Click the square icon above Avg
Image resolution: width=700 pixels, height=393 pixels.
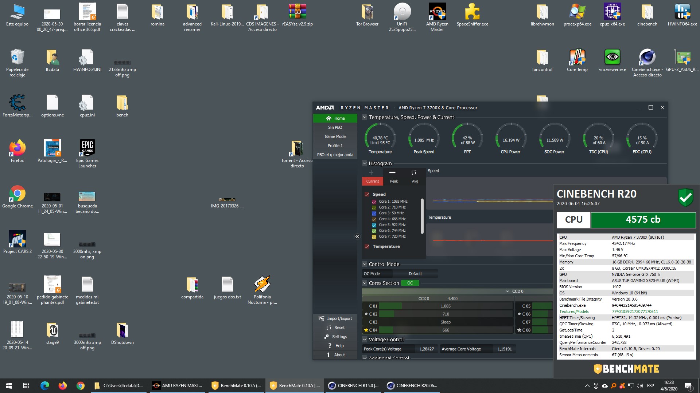(414, 172)
